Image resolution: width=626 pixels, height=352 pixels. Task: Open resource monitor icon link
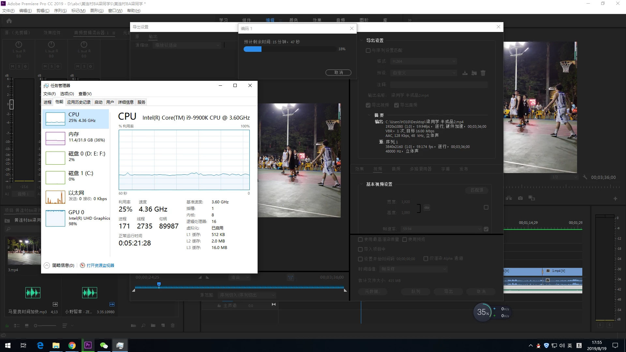click(100, 265)
